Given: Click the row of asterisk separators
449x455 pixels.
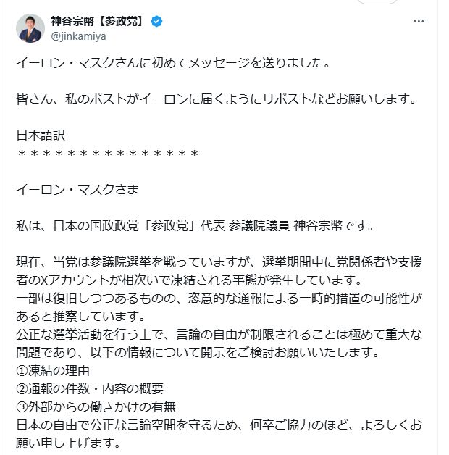Looking at the screenshot, I should click(x=108, y=153).
